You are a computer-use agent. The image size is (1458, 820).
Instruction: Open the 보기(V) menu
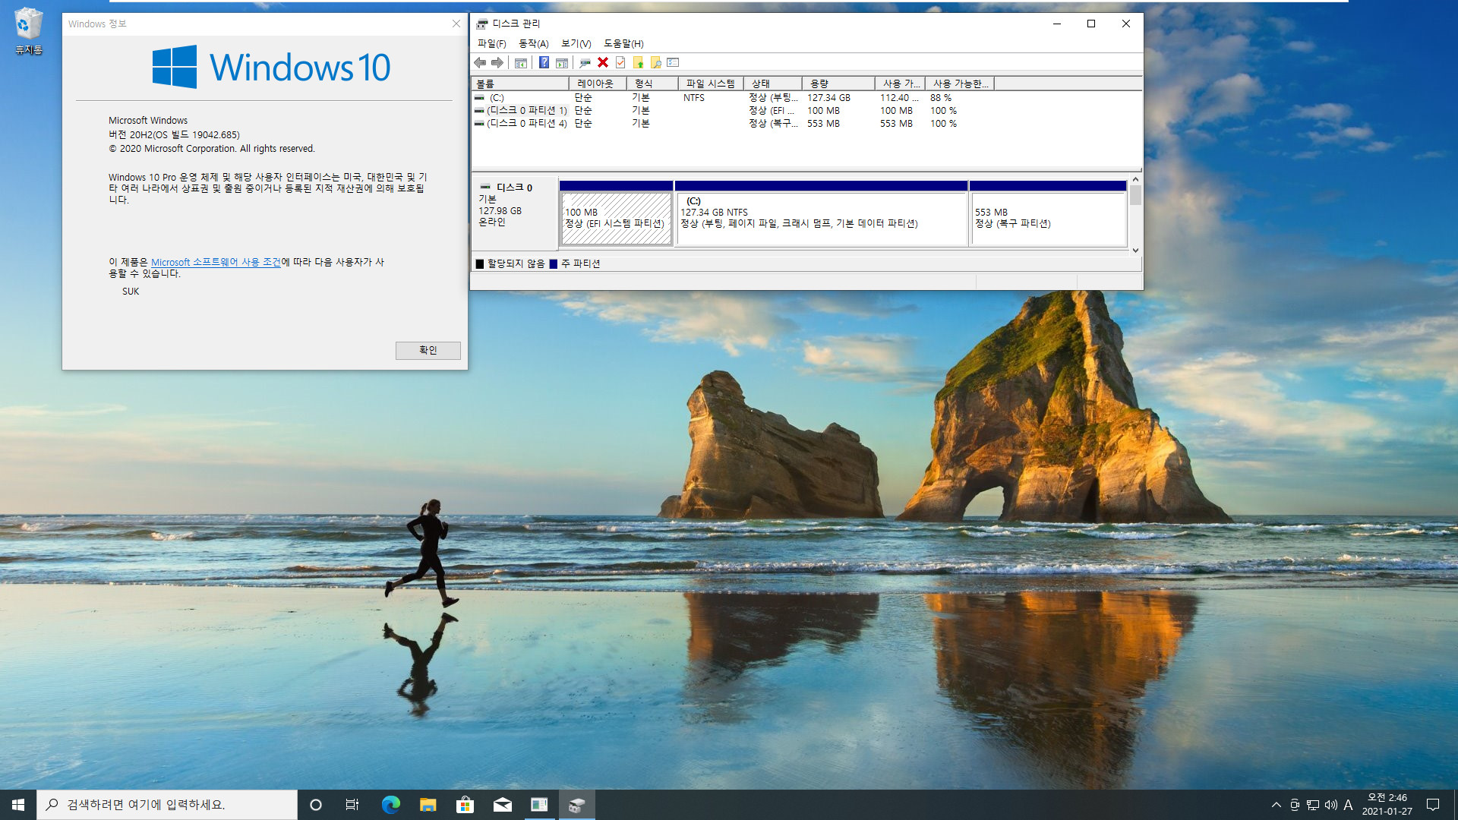click(x=576, y=43)
